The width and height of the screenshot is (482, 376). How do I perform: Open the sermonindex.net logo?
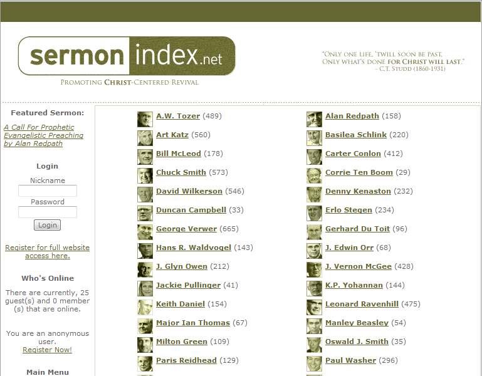[x=127, y=56]
